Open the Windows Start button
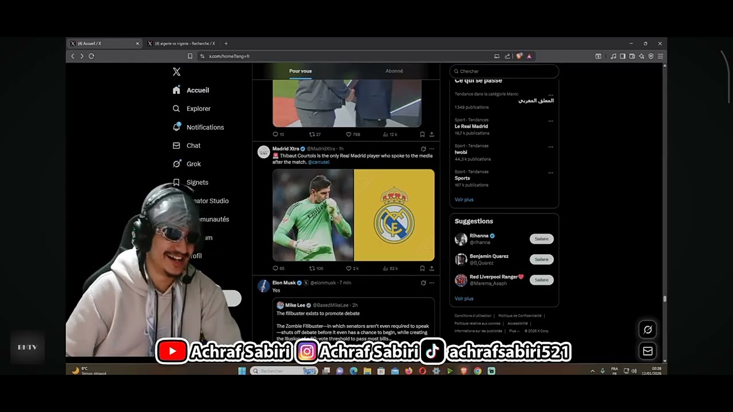This screenshot has width=733, height=412. click(242, 371)
